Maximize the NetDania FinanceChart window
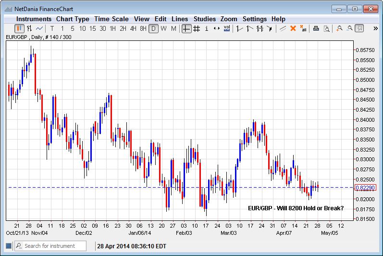 (355, 9)
